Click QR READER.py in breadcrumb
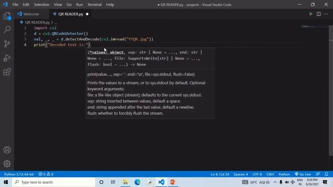The image size is (333, 187). coord(37,22)
